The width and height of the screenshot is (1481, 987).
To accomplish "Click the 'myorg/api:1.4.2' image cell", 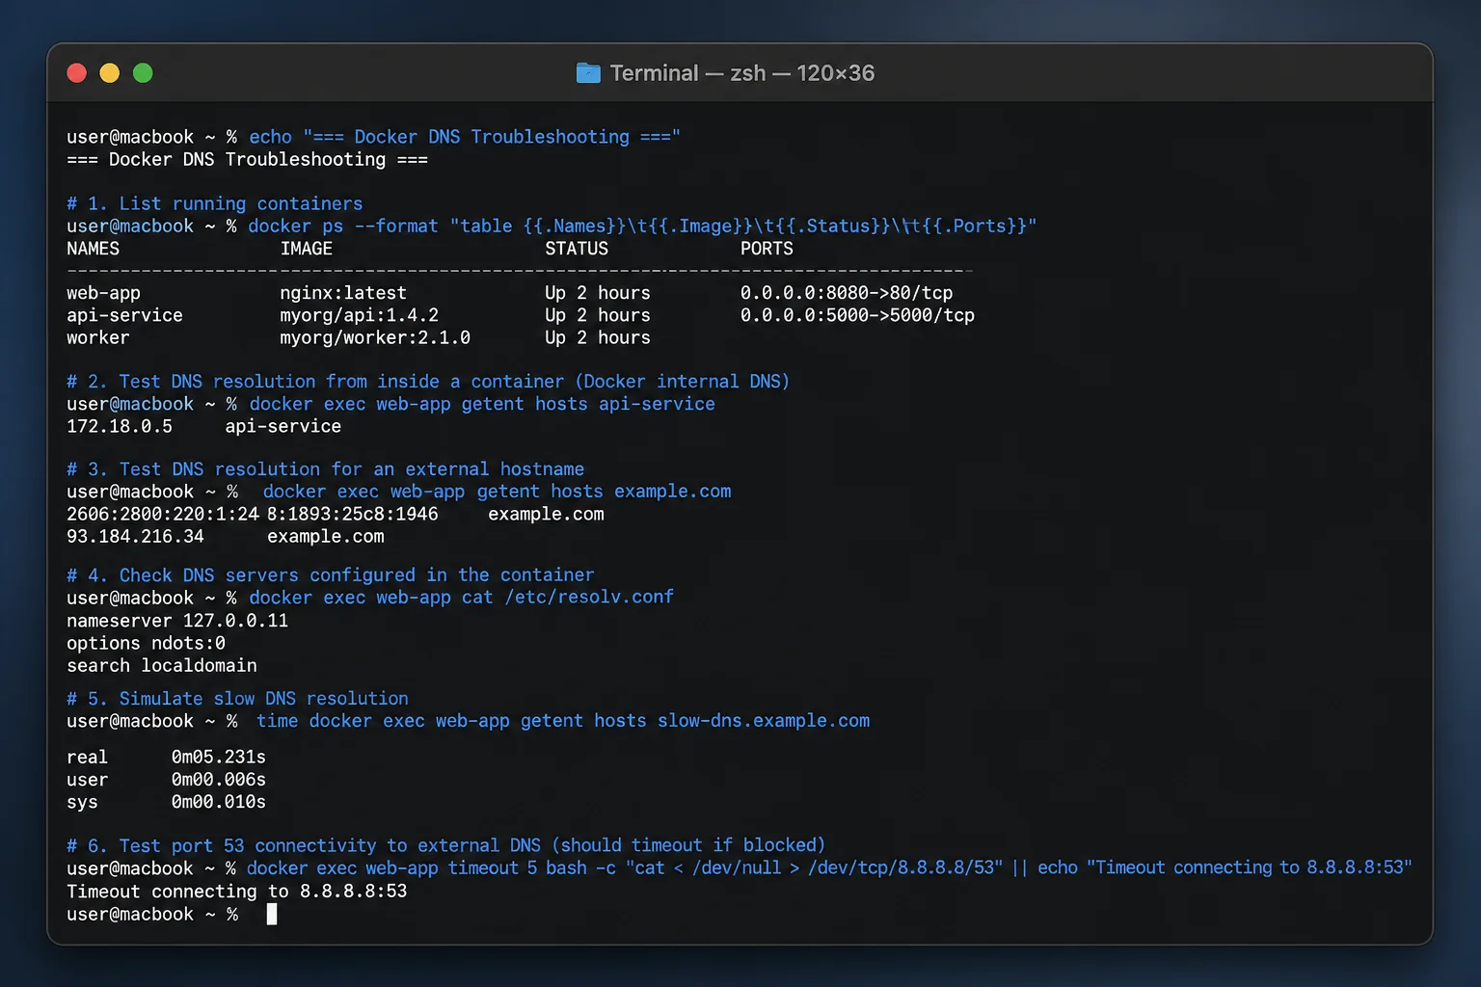I will [x=359, y=315].
